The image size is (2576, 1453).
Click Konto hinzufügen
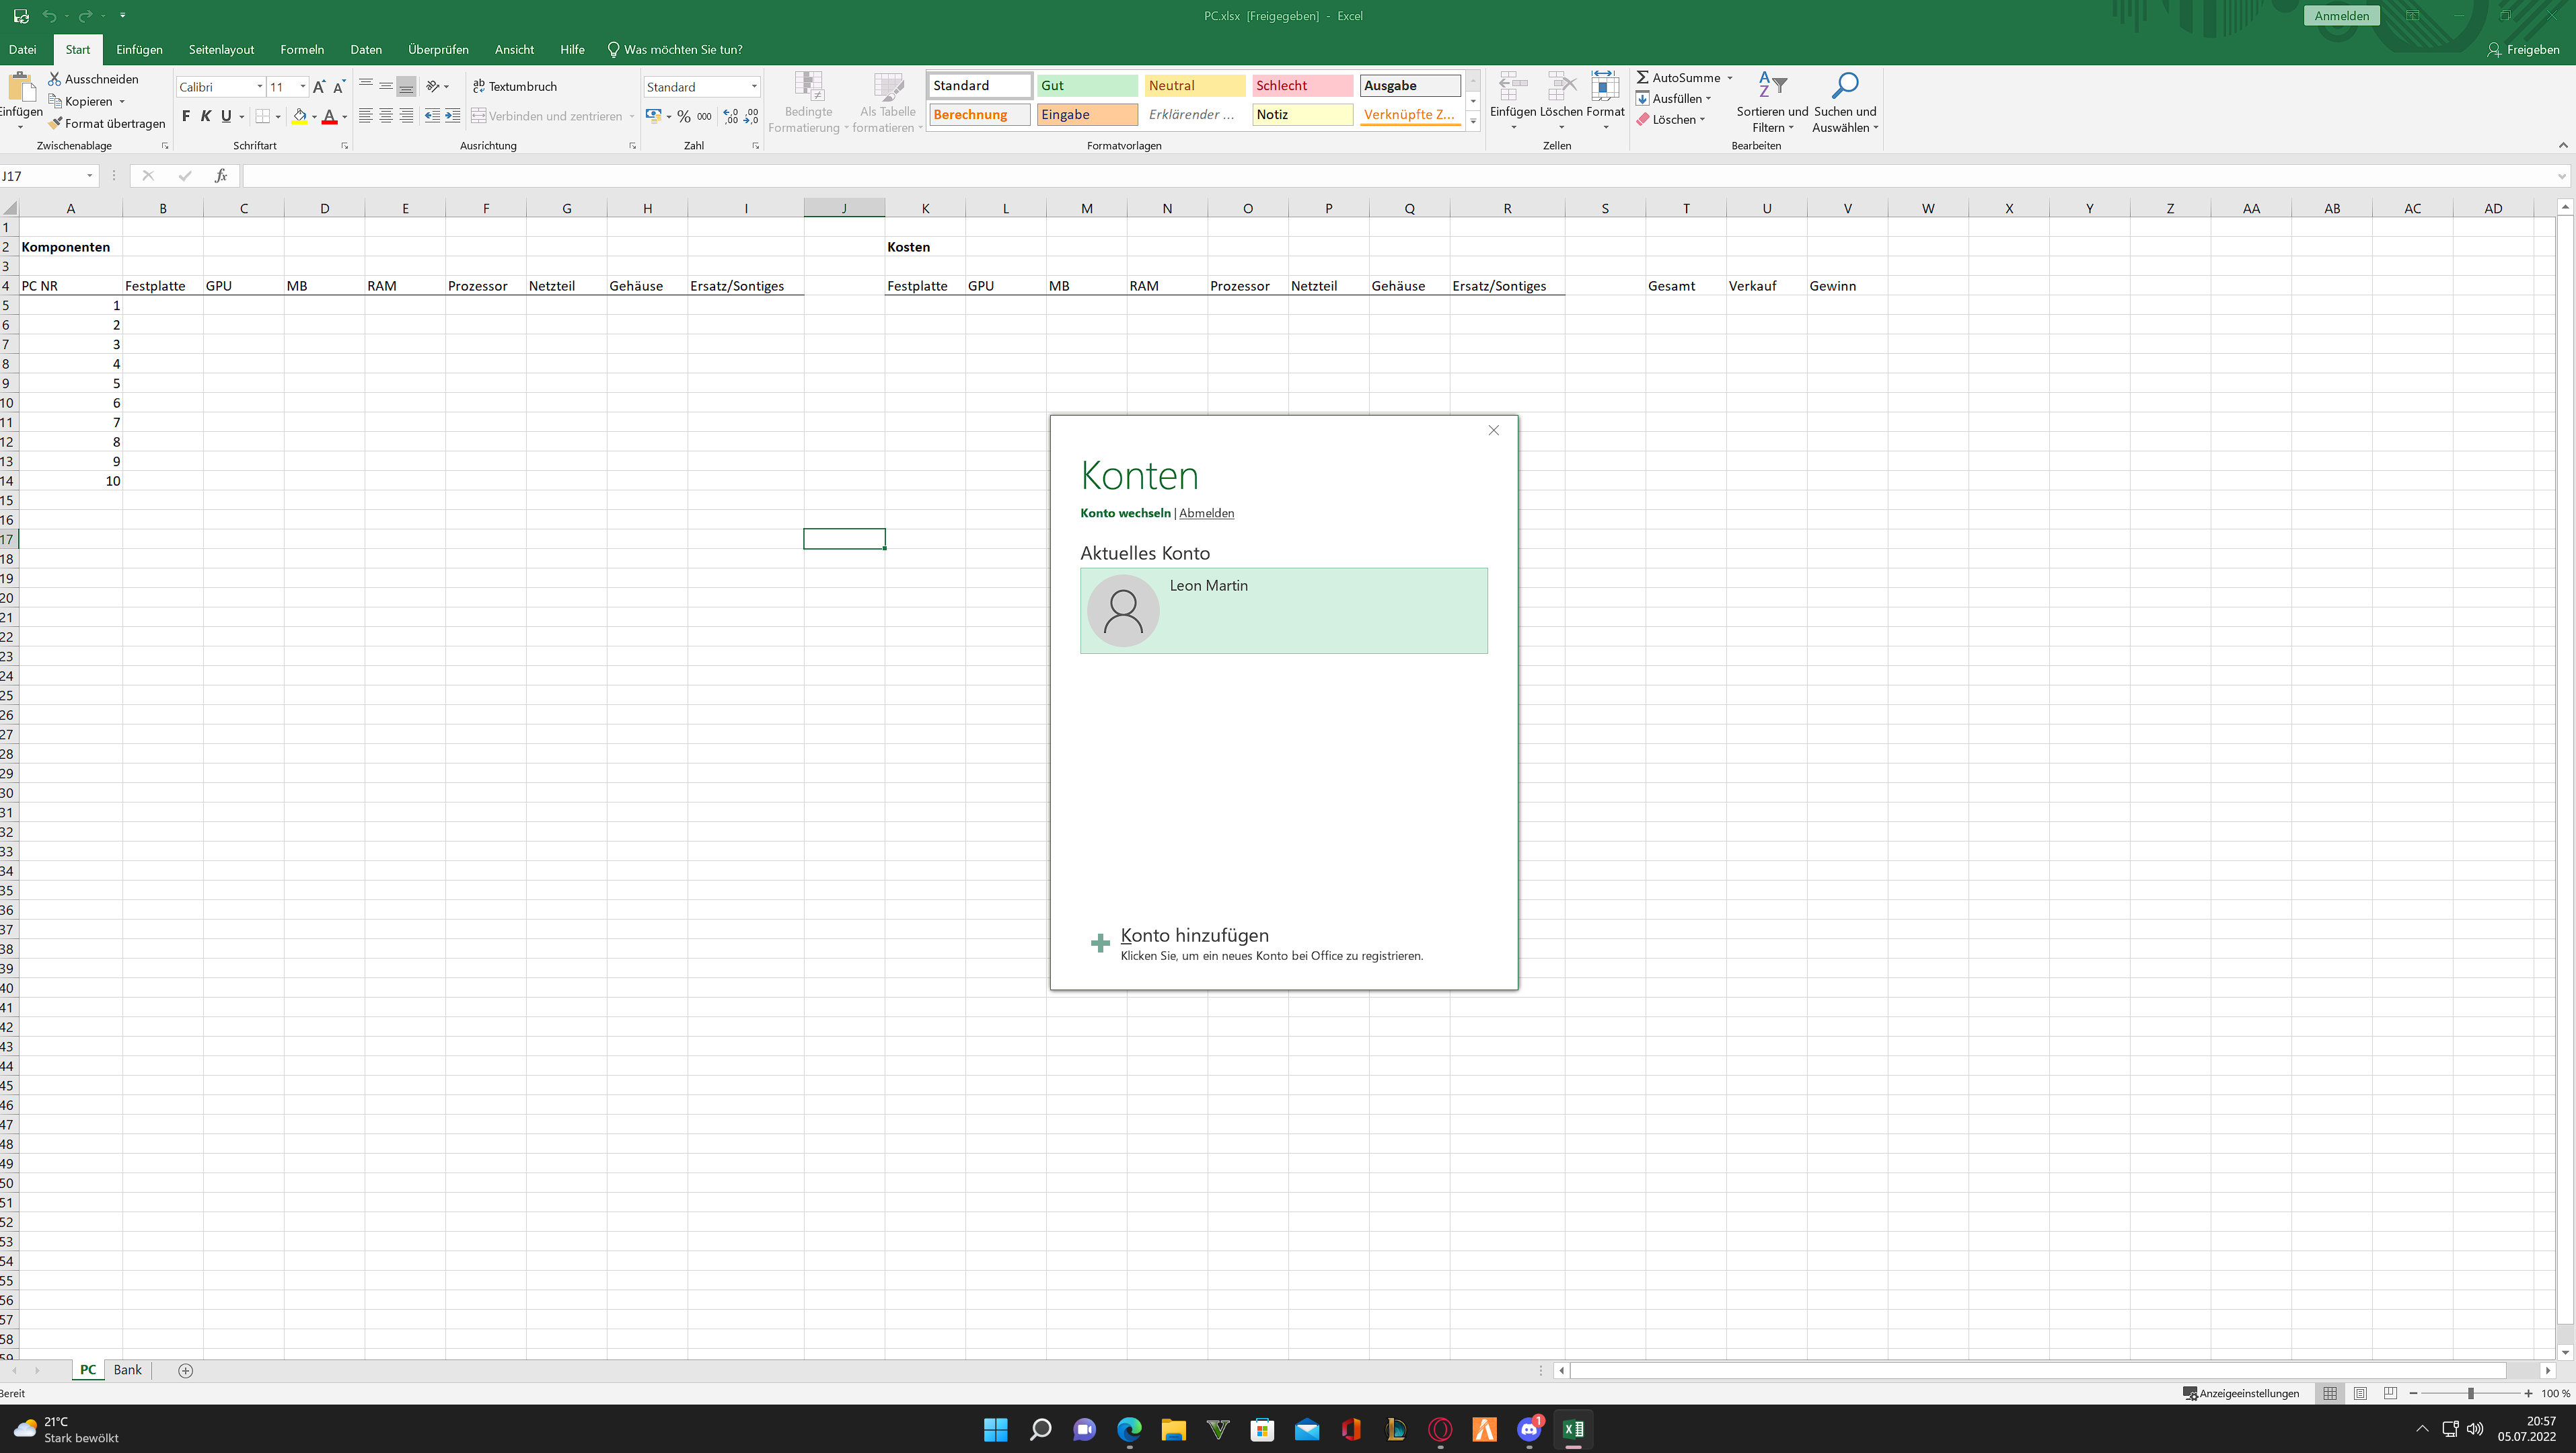(1194, 935)
